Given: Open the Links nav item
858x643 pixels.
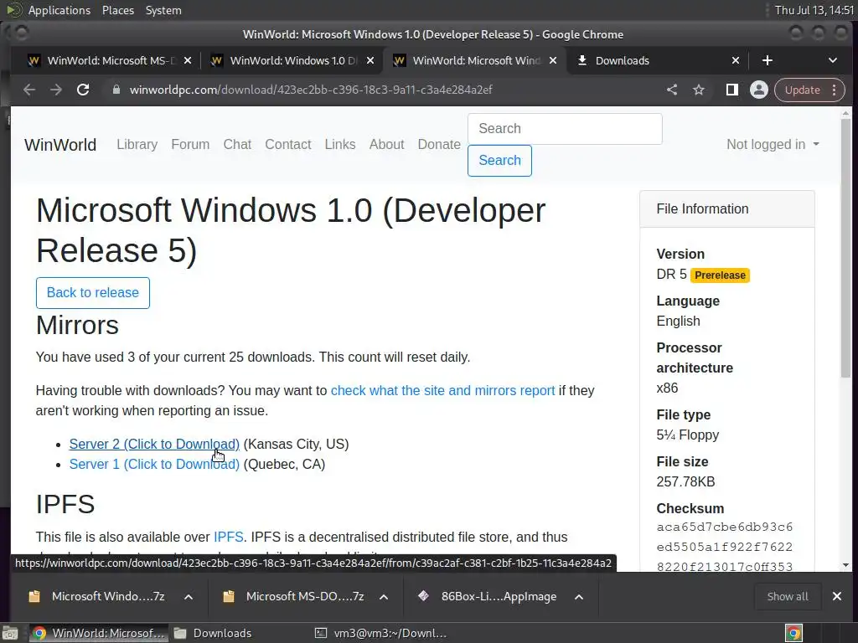Looking at the screenshot, I should click(340, 144).
